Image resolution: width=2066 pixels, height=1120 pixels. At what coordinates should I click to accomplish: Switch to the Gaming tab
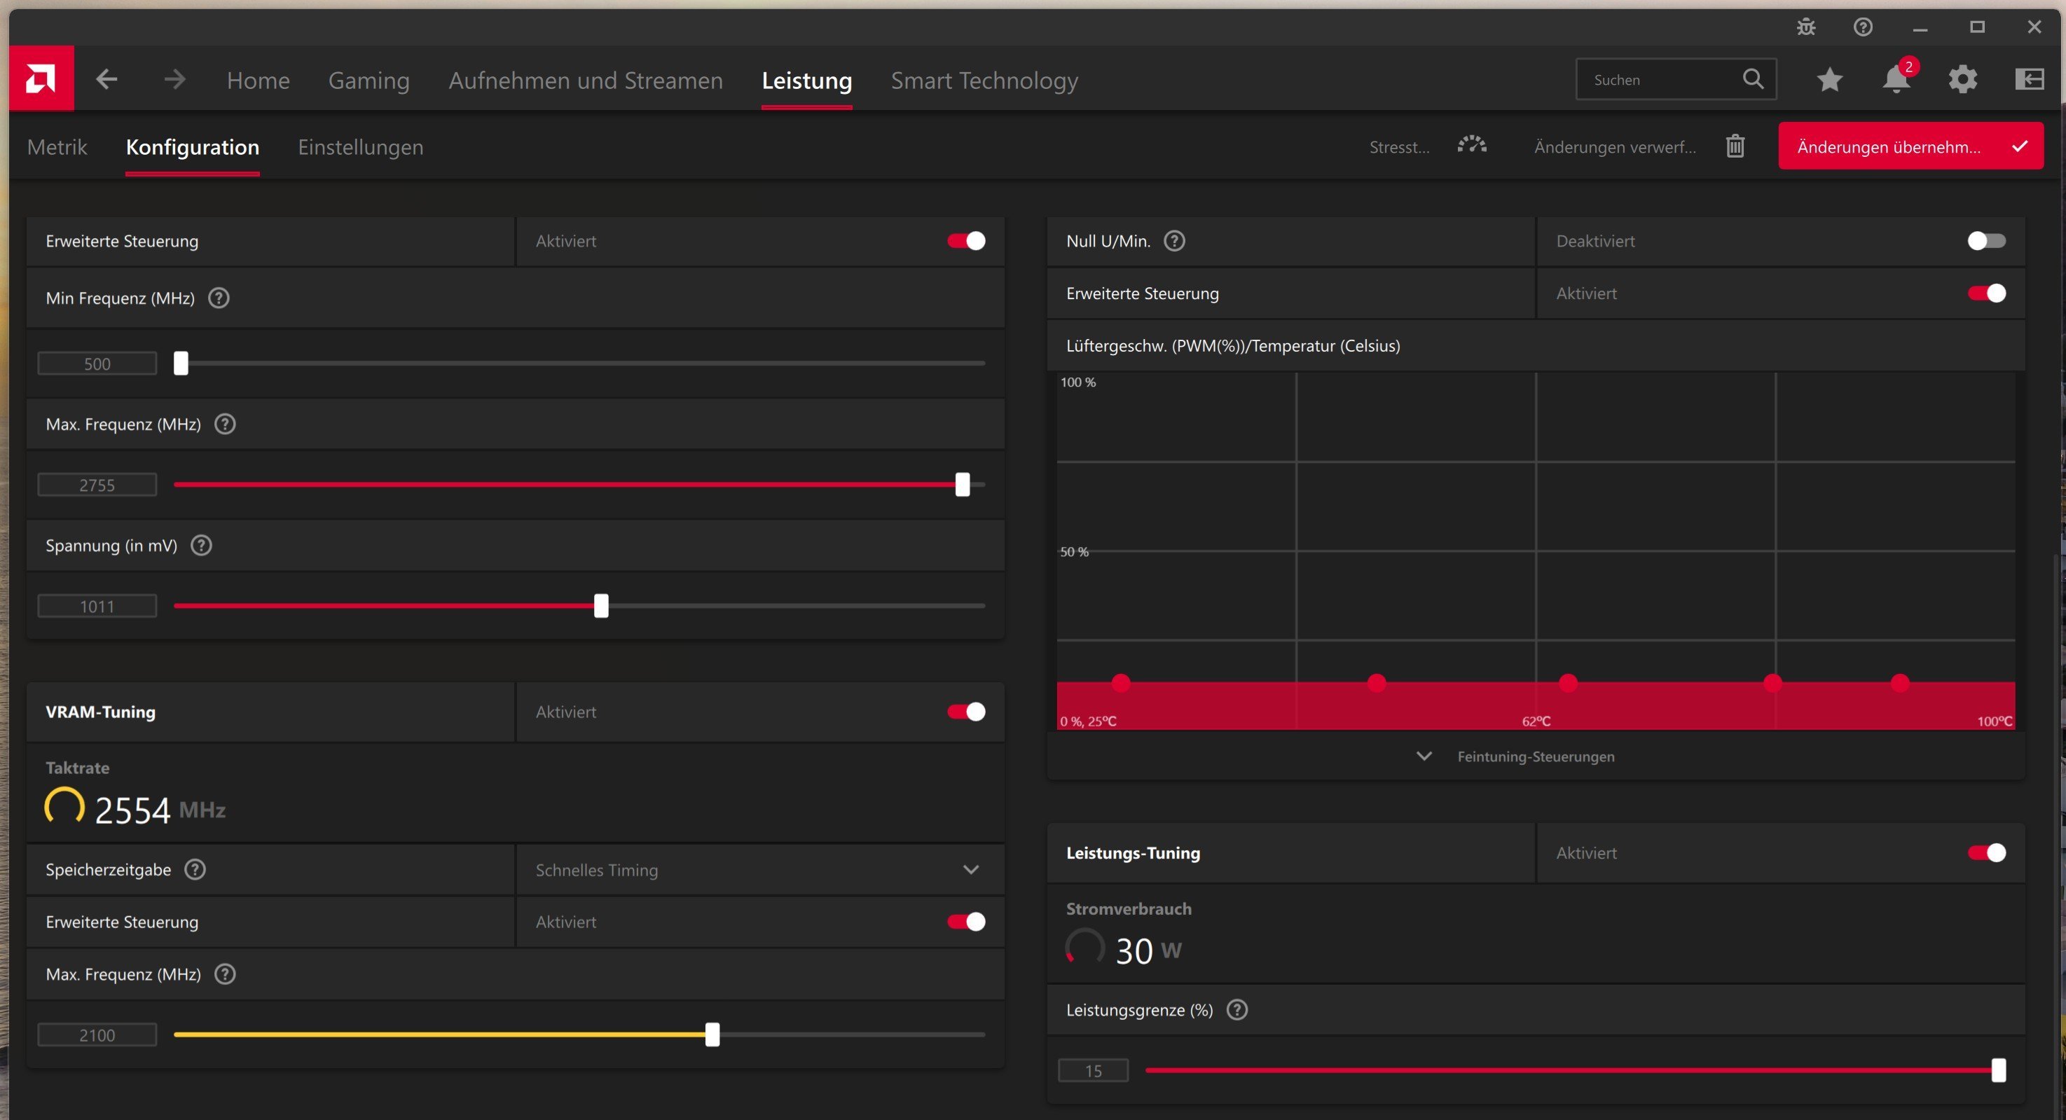coord(369,80)
